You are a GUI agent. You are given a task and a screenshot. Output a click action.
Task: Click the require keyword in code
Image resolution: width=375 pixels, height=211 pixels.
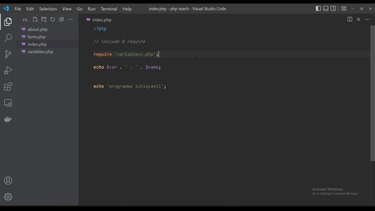[103, 55]
